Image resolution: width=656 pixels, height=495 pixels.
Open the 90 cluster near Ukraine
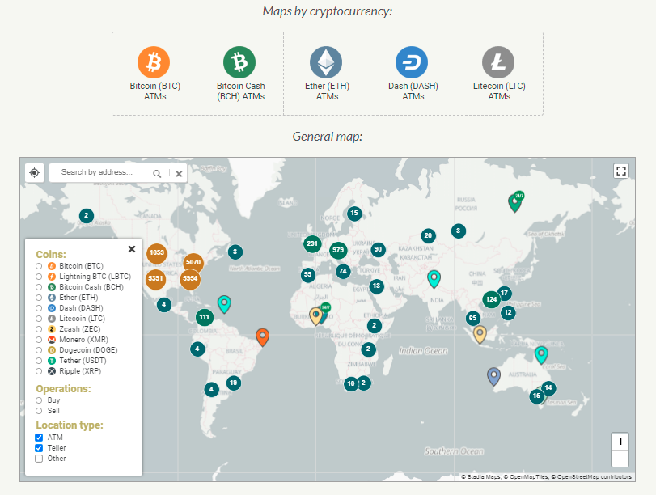pyautogui.click(x=378, y=249)
